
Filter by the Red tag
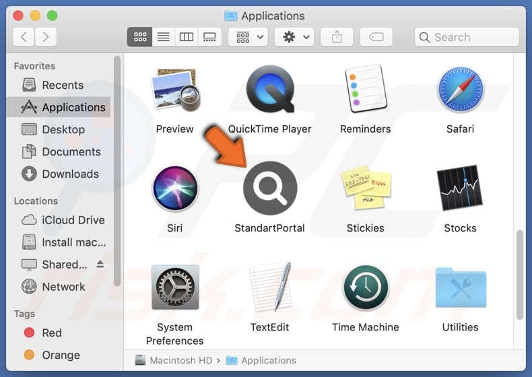click(x=59, y=333)
